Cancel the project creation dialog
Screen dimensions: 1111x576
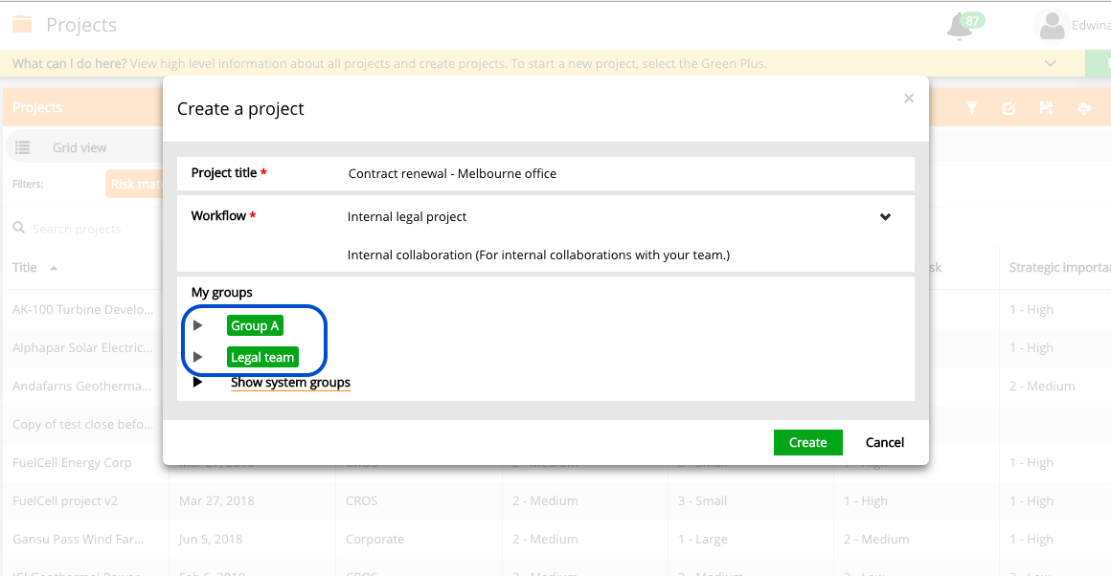point(885,442)
